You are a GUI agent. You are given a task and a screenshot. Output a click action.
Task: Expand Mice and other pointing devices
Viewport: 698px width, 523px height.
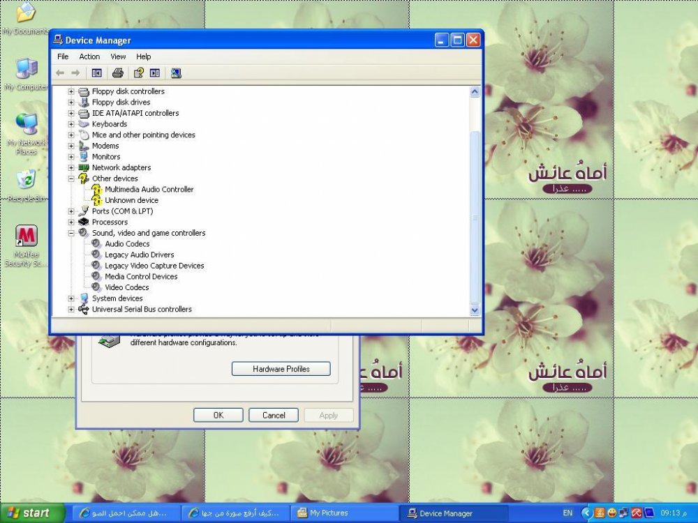pyautogui.click(x=71, y=135)
